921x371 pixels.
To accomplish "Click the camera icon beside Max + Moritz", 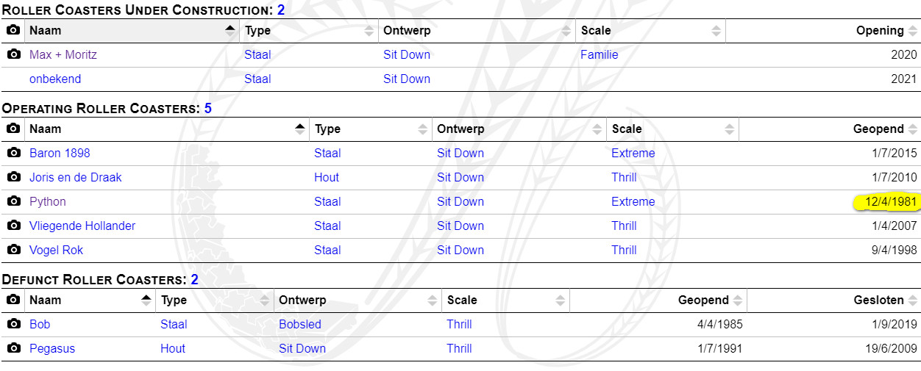I will pyautogui.click(x=13, y=54).
